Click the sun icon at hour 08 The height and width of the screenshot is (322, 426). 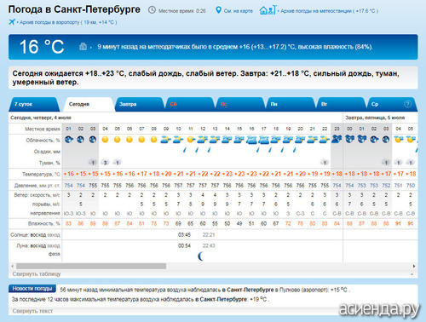click(x=153, y=140)
